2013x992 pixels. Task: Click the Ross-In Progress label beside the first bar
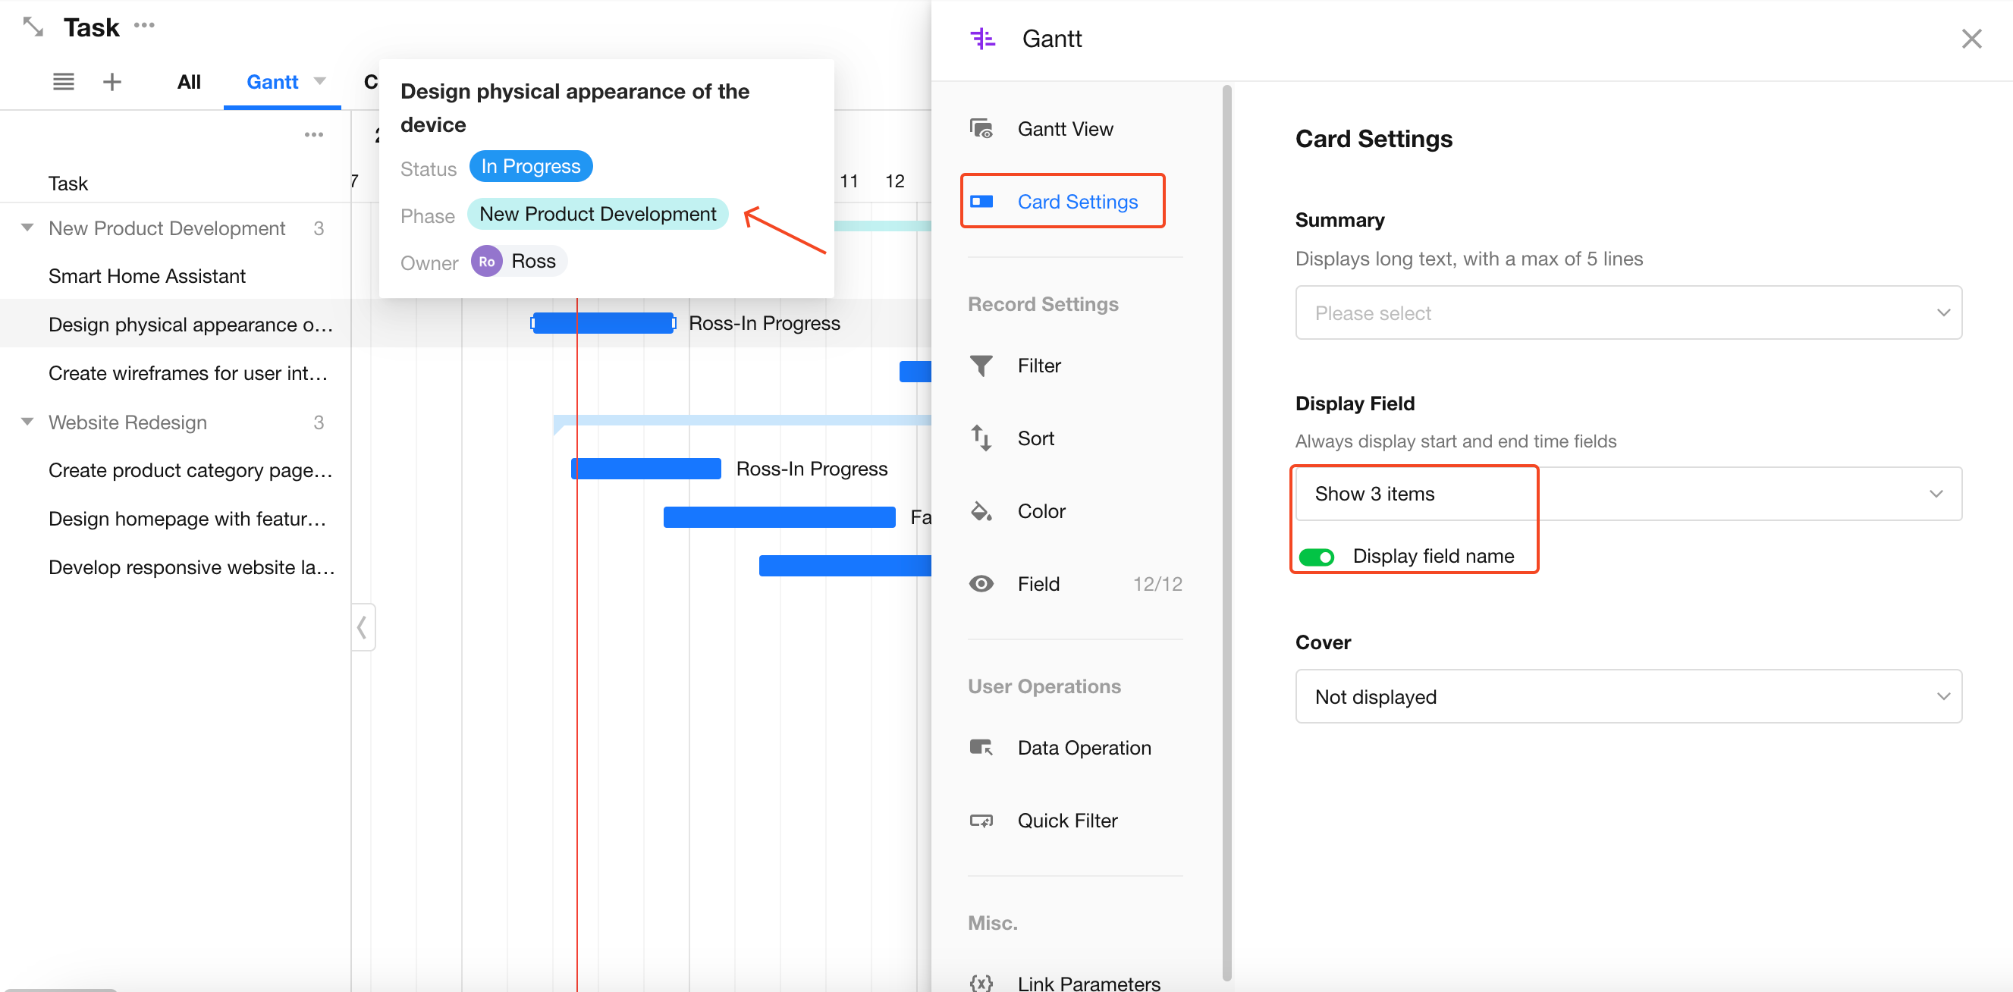pyautogui.click(x=764, y=323)
